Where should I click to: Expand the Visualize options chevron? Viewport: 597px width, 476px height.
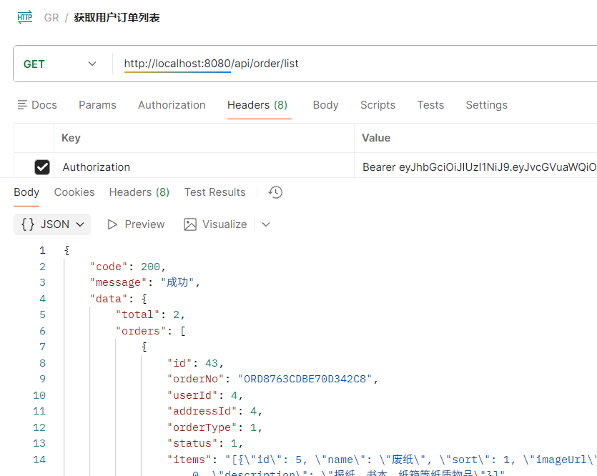pos(266,224)
